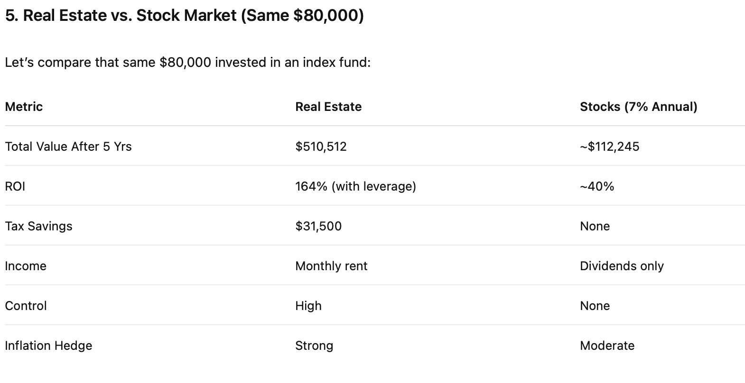Viewport: 745px width, 383px height.
Task: Click the Monthly rent cell
Action: click(331, 266)
